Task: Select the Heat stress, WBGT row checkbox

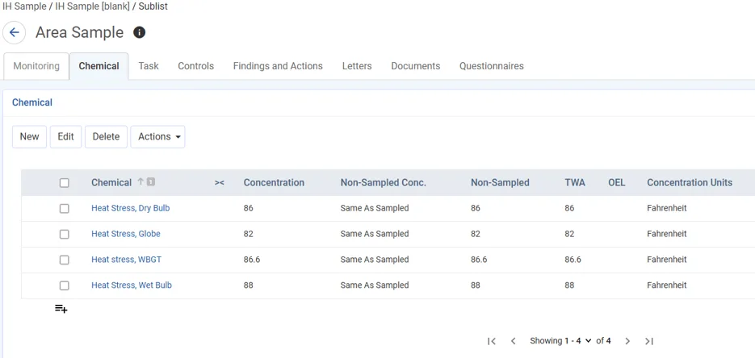Action: pos(65,260)
